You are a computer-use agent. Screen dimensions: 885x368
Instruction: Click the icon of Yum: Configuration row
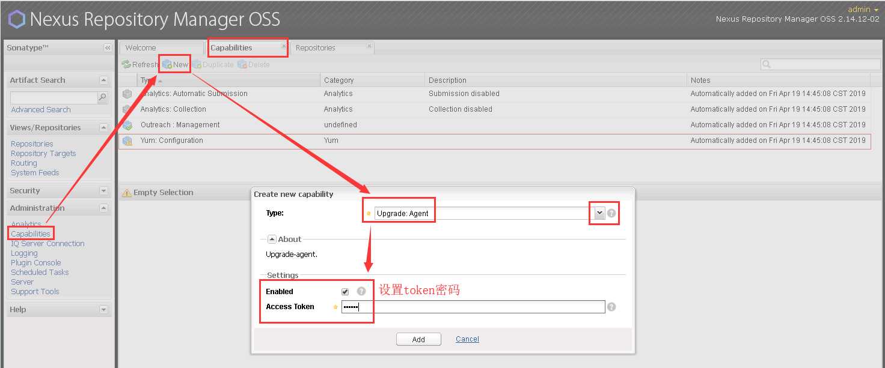coord(127,140)
